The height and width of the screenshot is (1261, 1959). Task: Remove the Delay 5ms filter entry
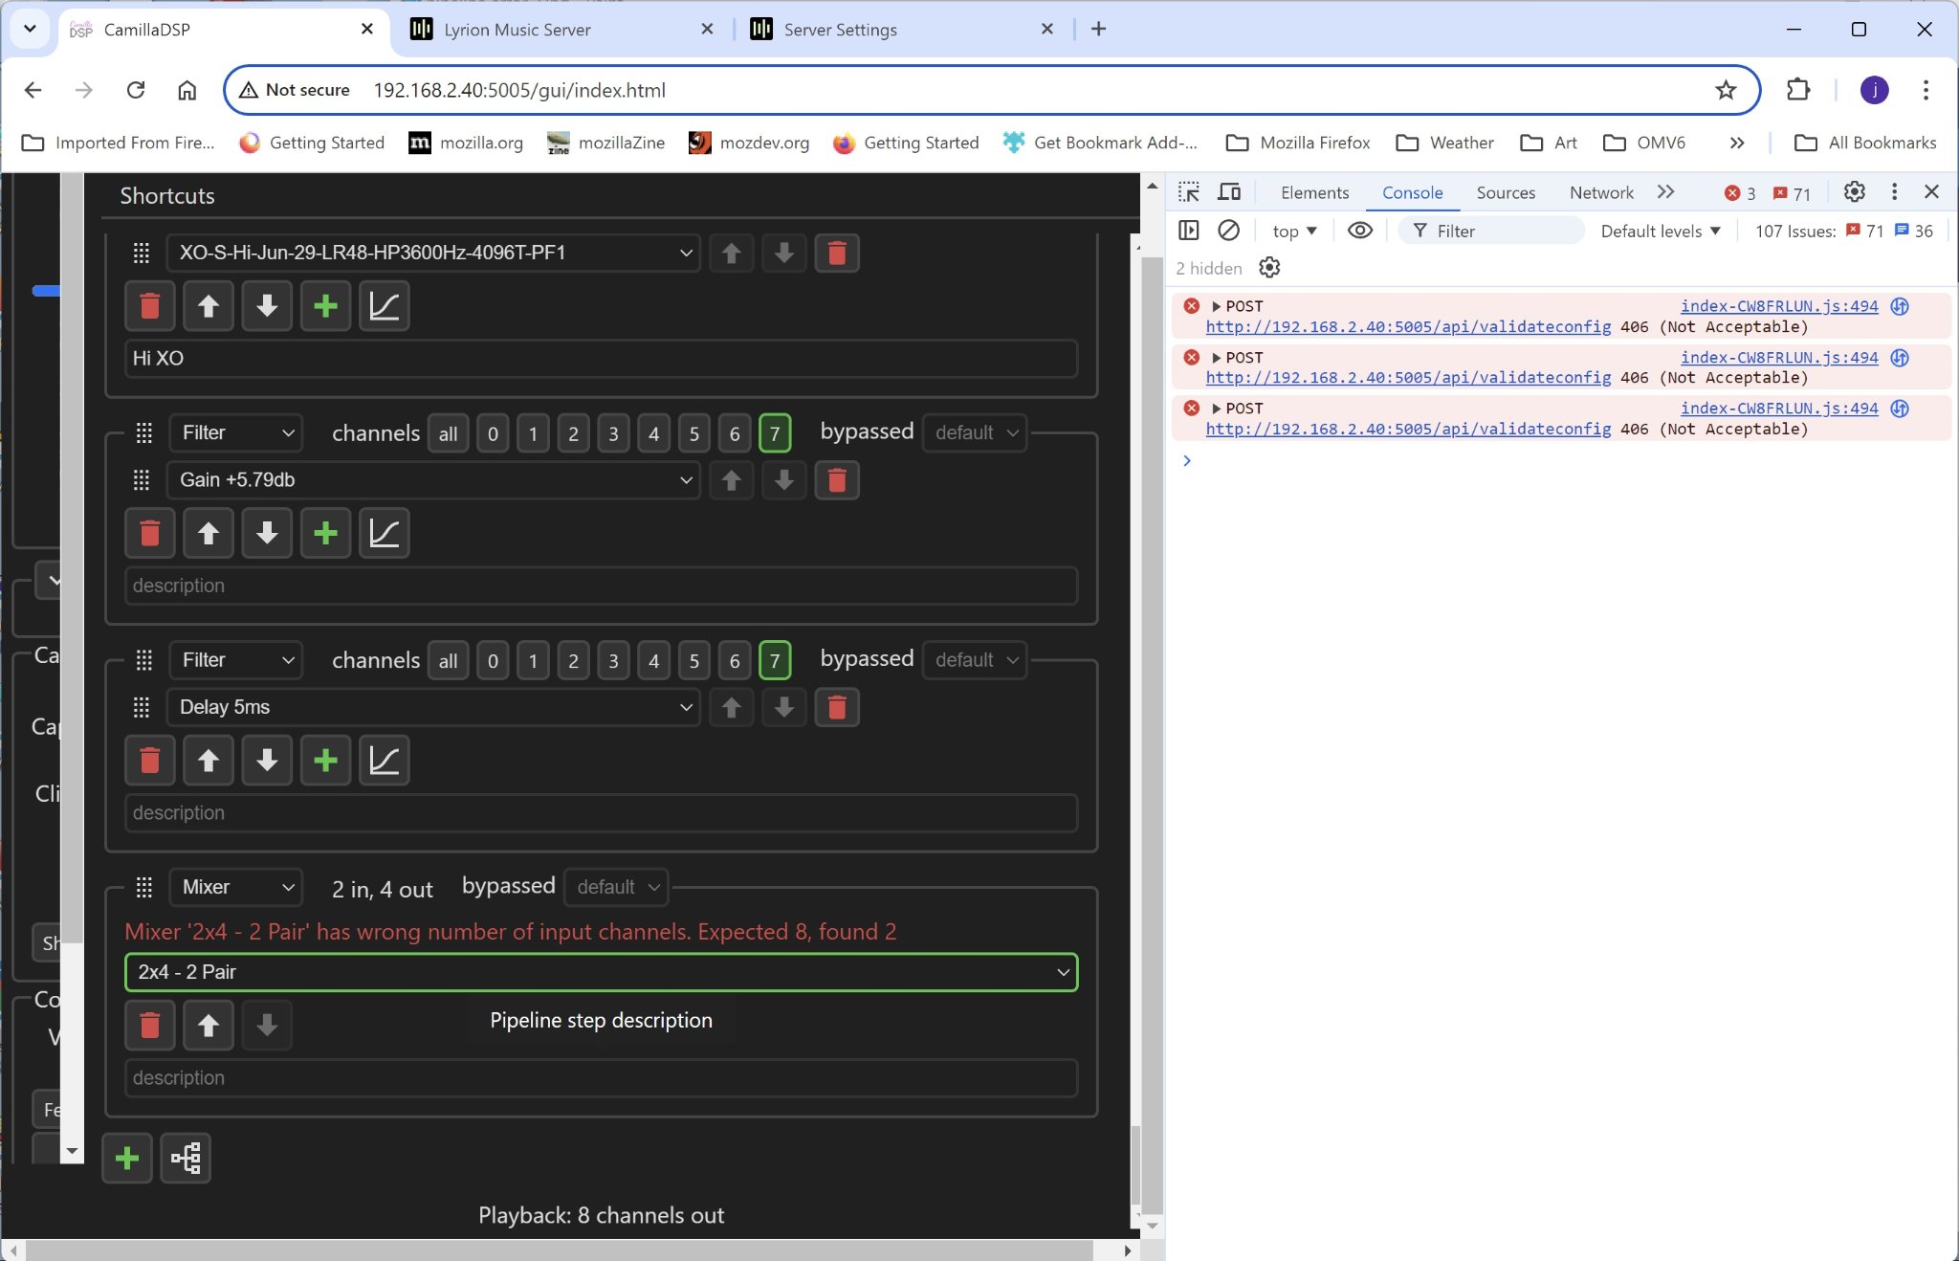point(837,707)
